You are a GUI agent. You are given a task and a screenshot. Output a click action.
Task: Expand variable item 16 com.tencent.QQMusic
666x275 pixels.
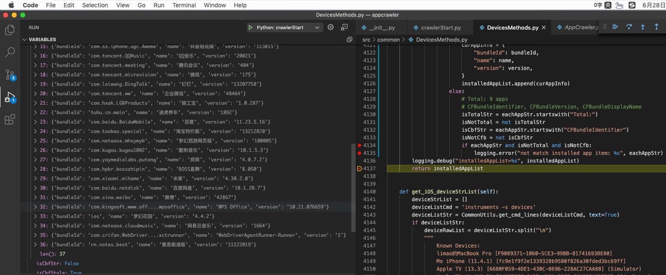36,56
